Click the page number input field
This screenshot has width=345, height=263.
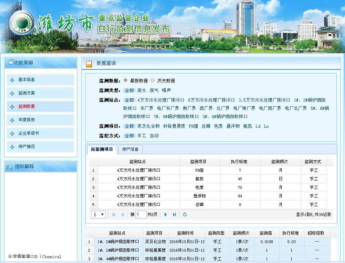(141, 215)
